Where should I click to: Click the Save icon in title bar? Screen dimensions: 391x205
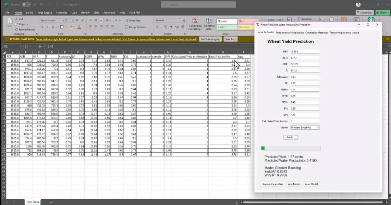pyautogui.click(x=35, y=4)
